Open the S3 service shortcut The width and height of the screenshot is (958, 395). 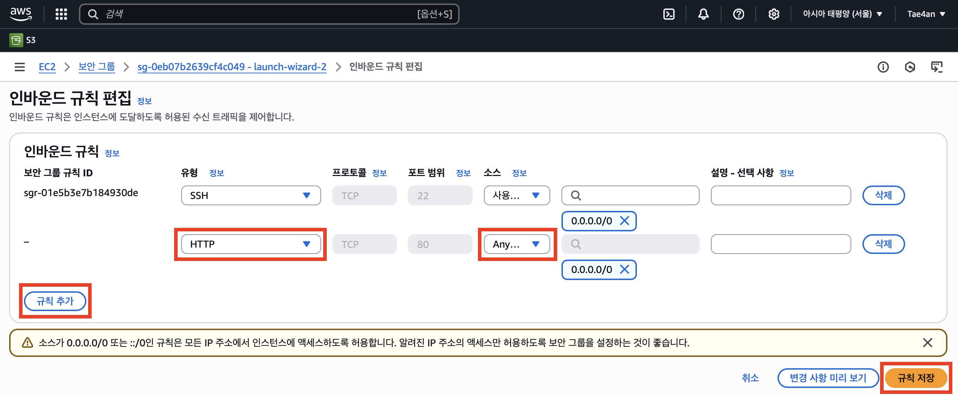point(23,40)
